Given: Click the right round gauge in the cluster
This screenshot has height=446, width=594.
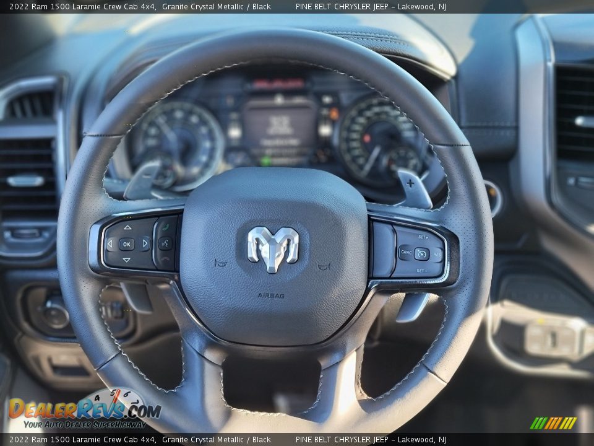Looking at the screenshot, I should click(x=382, y=141).
